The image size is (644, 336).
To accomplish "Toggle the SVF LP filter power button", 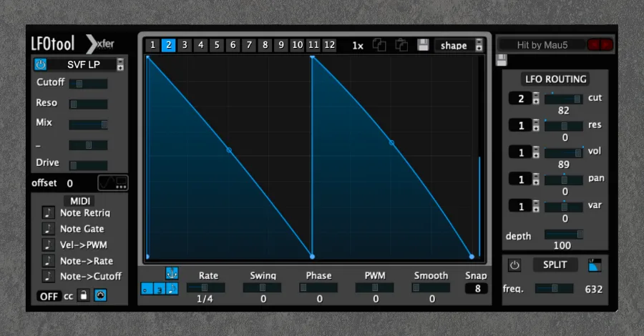I will 40,64.
